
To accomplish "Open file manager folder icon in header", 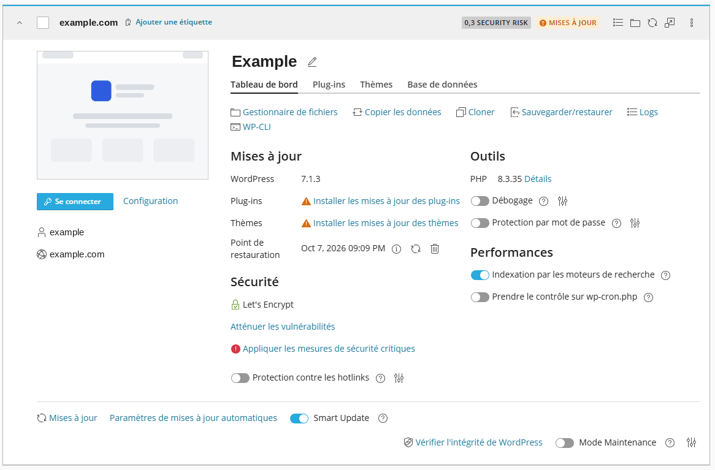I will coord(635,22).
